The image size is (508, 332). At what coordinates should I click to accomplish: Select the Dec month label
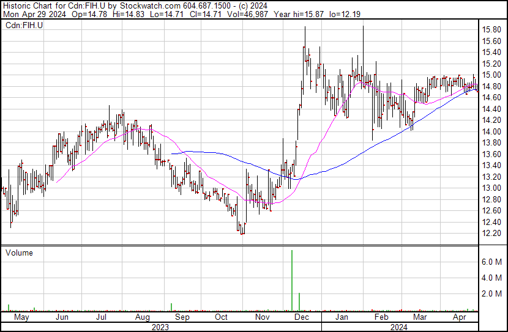301,318
